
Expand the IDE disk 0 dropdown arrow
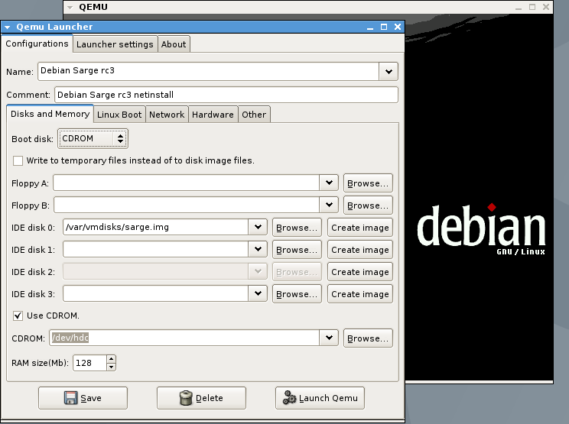[258, 227]
